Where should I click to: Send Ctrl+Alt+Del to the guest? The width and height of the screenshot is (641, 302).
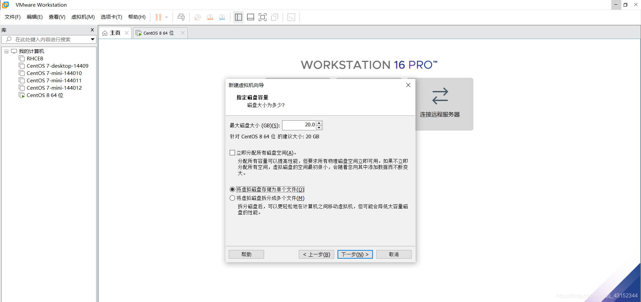pos(181,17)
